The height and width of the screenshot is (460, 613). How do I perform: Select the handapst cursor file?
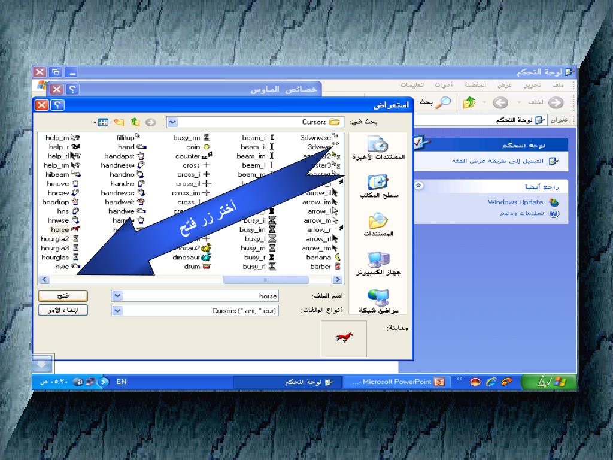click(125, 156)
